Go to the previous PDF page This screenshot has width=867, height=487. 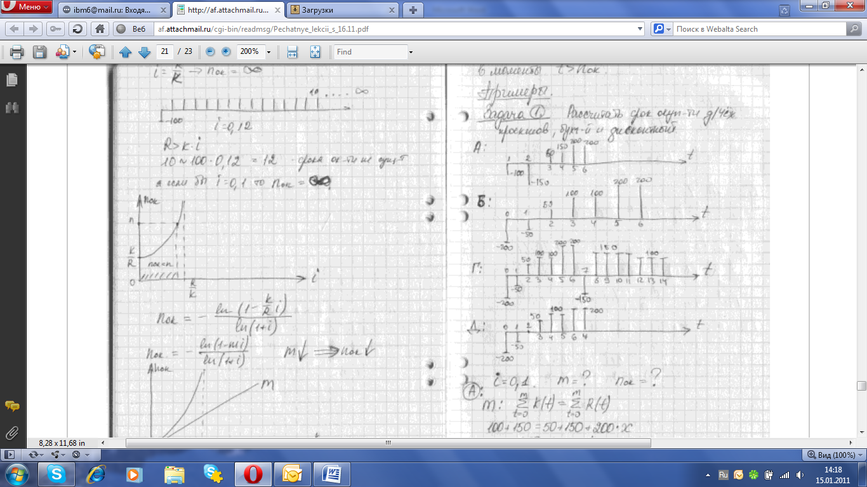click(125, 52)
